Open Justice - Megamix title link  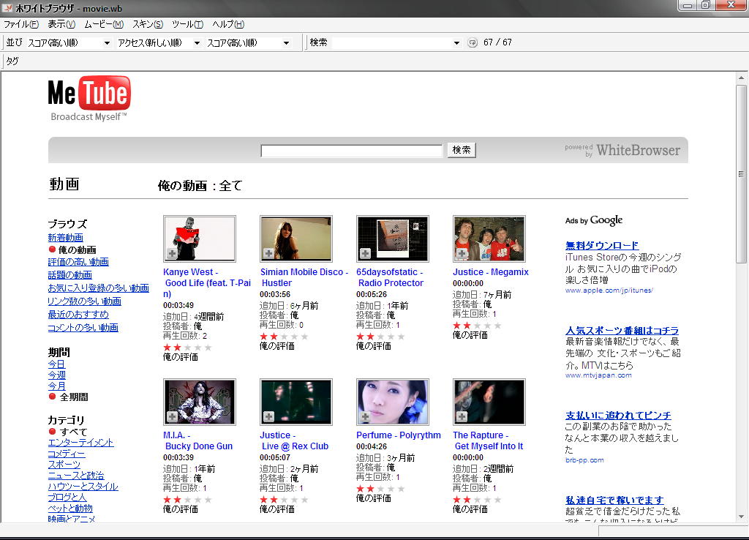(491, 272)
